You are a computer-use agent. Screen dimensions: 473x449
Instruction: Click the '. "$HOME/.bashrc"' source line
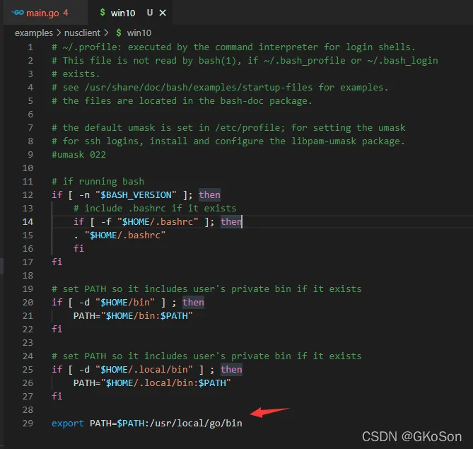click(119, 235)
